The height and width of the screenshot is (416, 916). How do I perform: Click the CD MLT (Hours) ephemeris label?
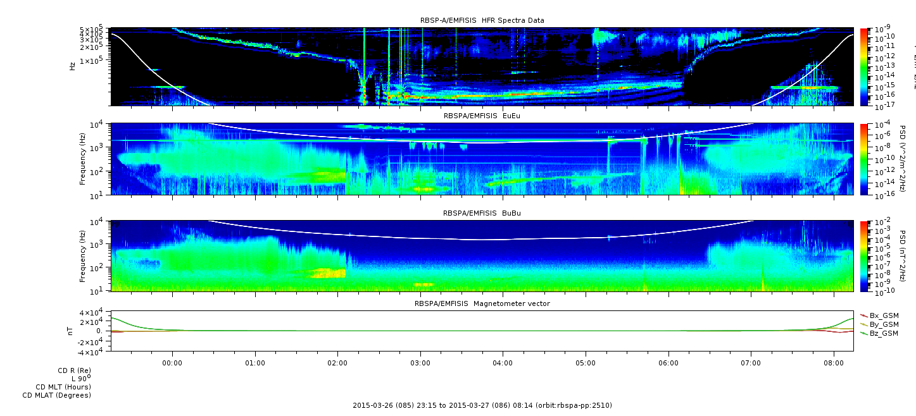(63, 387)
